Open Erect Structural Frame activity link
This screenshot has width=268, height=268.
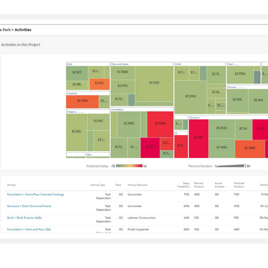(x=29, y=206)
